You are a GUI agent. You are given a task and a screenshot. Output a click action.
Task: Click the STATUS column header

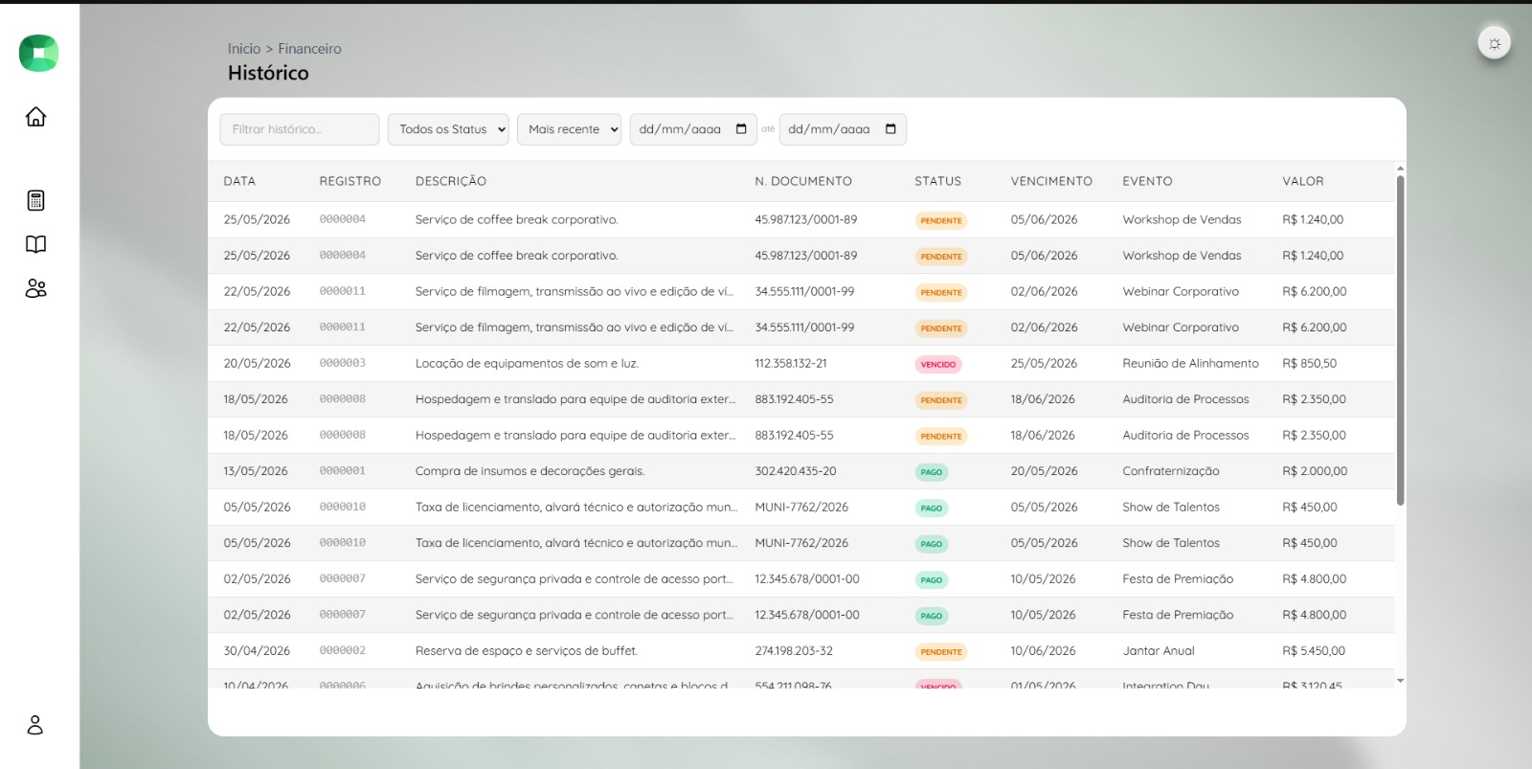pyautogui.click(x=937, y=181)
